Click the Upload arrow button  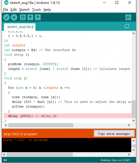14,17
